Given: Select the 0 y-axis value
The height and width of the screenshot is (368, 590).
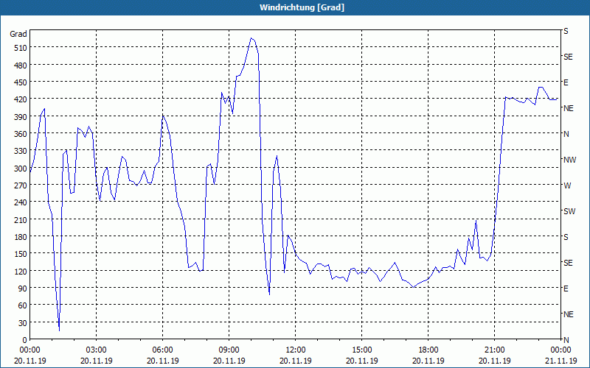Looking at the screenshot, I should point(25,340).
